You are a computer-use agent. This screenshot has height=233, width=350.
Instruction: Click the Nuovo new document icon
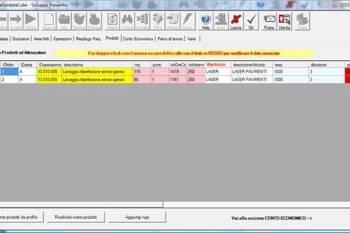click(x=49, y=22)
